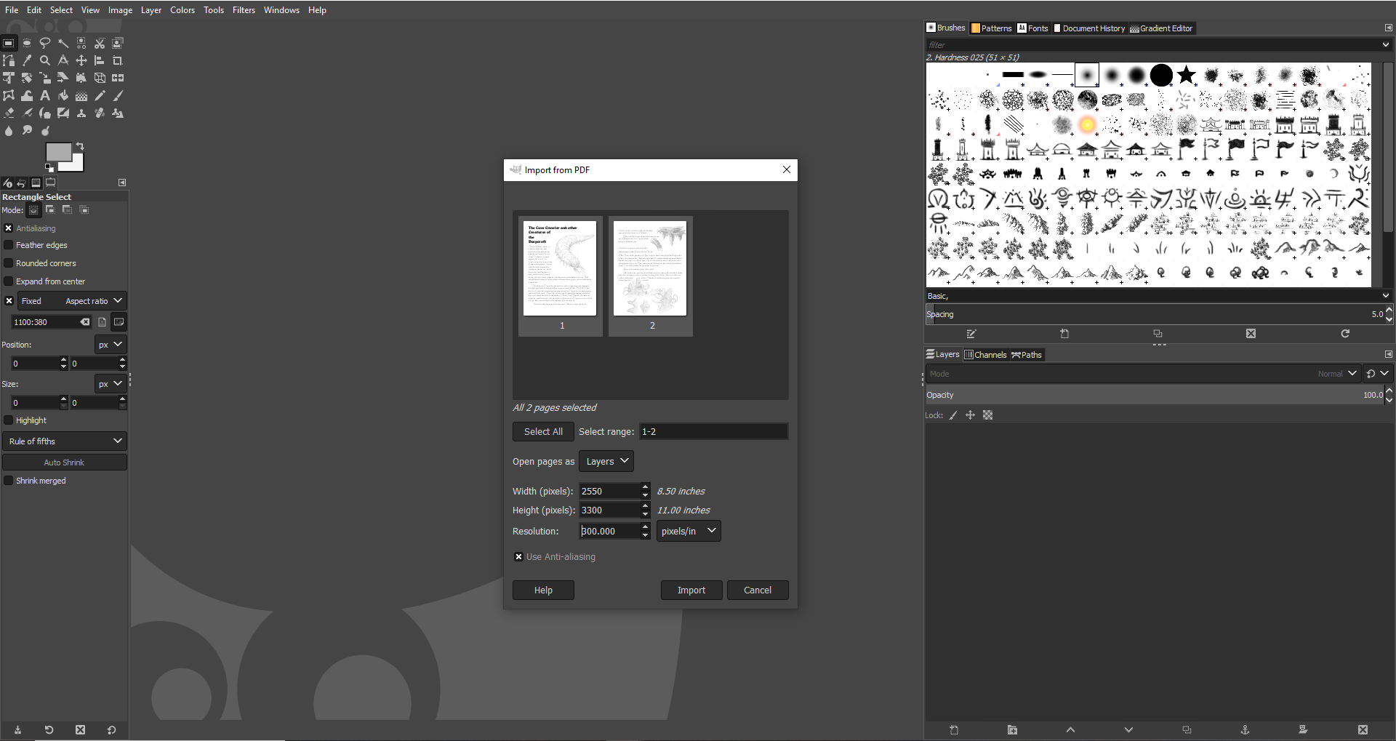Select the Zoom magnifier tool
The image size is (1396, 741).
[45, 60]
